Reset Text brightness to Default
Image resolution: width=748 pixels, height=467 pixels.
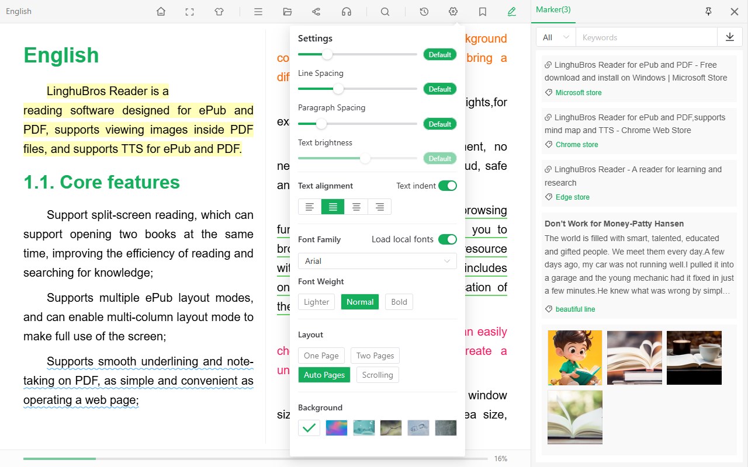440,158
